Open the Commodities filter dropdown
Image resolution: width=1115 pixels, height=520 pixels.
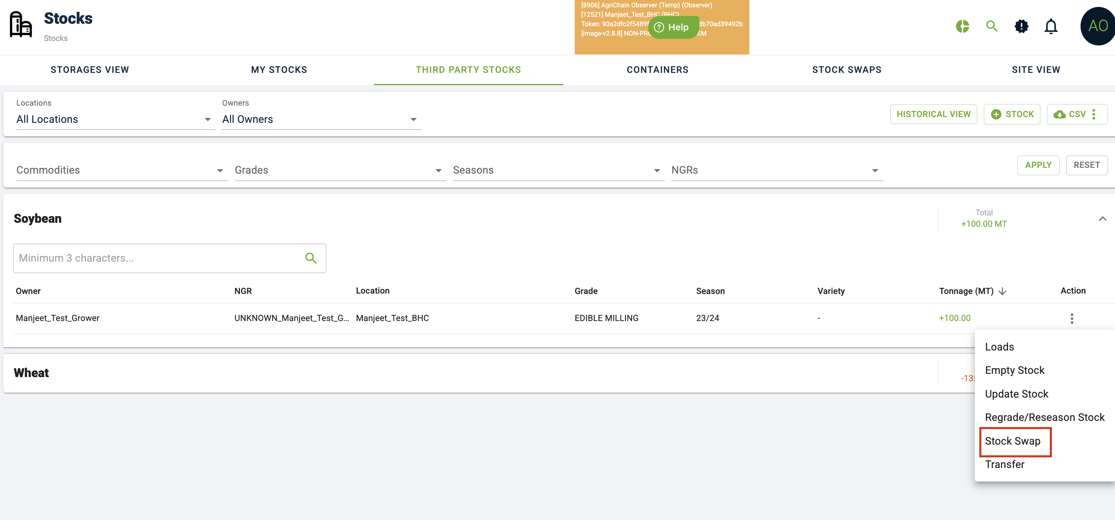pyautogui.click(x=122, y=170)
